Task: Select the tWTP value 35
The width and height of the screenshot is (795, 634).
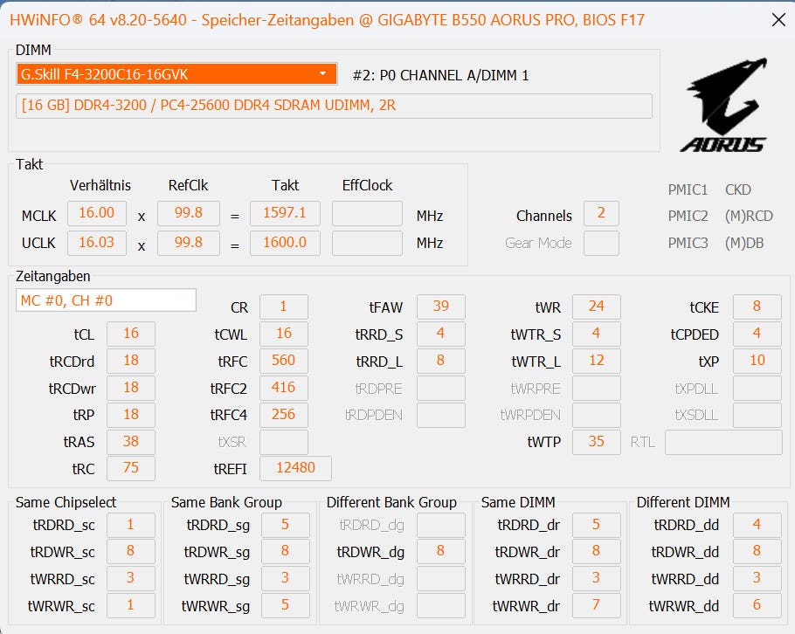Action: (596, 442)
